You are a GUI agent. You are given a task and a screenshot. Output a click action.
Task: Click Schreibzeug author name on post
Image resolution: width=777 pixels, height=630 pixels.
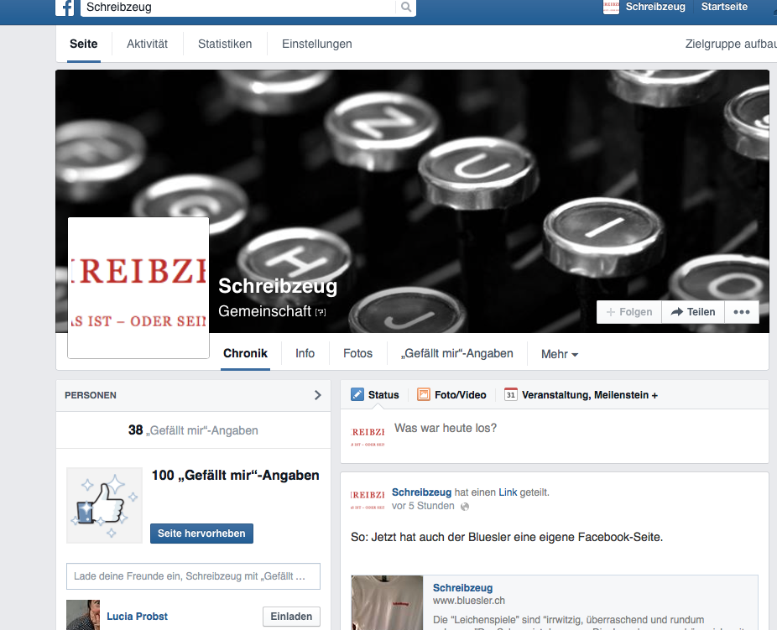pos(422,492)
